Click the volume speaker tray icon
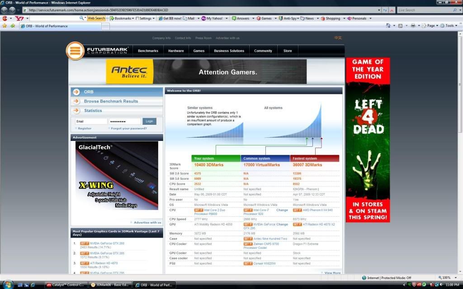The width and height of the screenshot is (463, 289). (441, 284)
